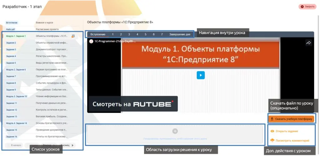Open the Задание 7 lesson
The height and width of the screenshot is (156, 320).
click(x=11, y=76)
